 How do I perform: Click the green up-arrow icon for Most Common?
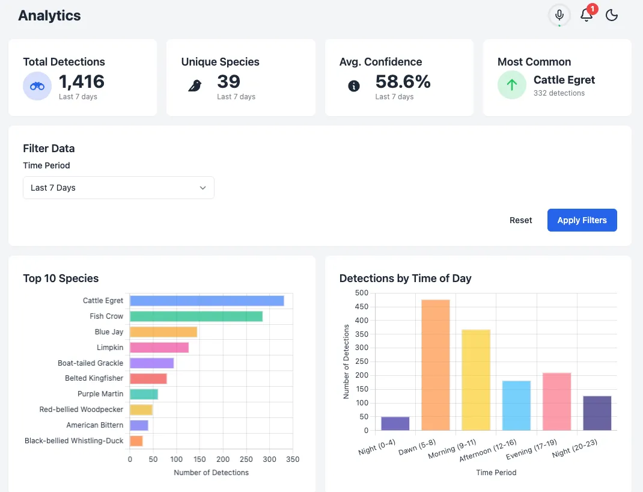[x=512, y=86]
